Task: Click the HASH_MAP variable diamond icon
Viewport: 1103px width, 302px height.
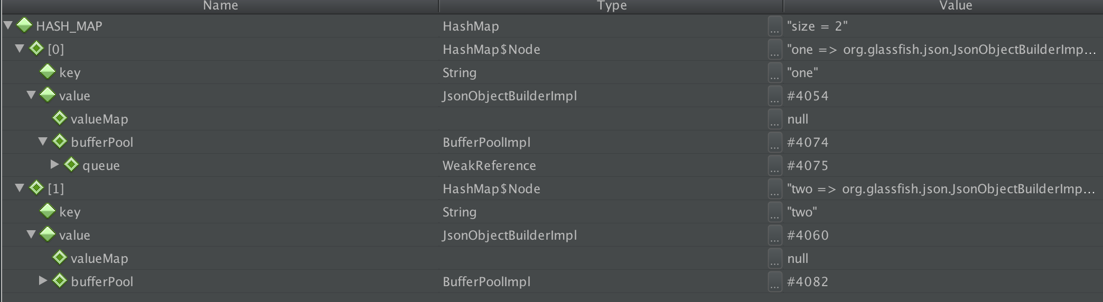Action: (24, 25)
